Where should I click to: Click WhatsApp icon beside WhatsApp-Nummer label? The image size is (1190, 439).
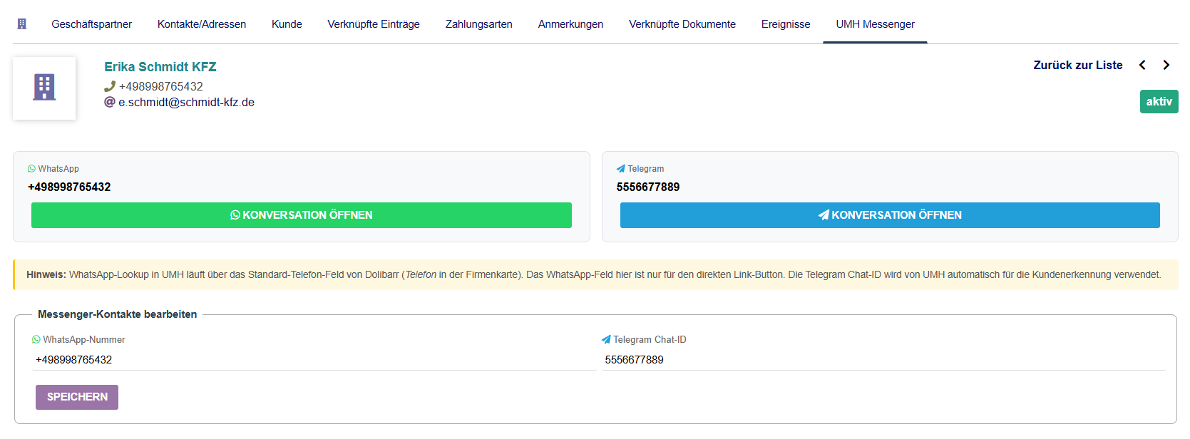(x=36, y=340)
